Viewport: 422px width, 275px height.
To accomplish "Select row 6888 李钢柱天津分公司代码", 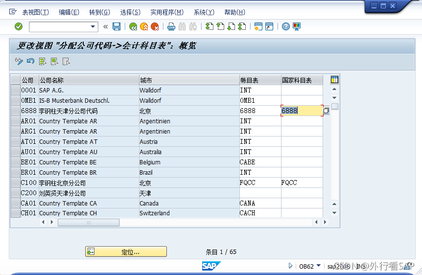I will pyautogui.click(x=16, y=111).
